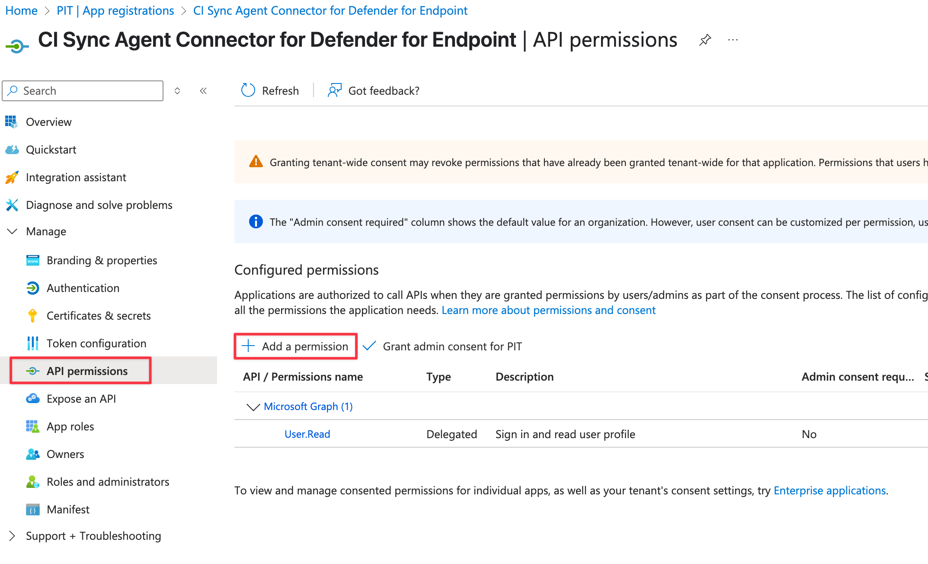
Task: Select Expose an API menu item
Action: [x=81, y=399]
